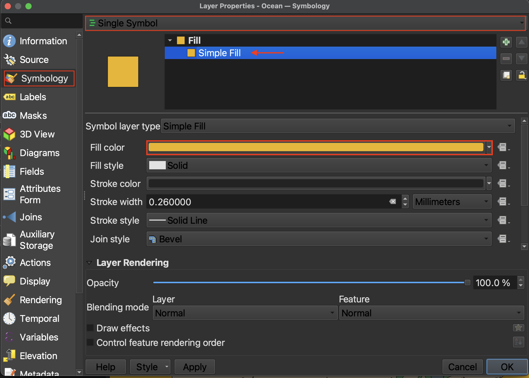Click the customize effects star icon
The height and width of the screenshot is (378, 529).
(x=518, y=328)
